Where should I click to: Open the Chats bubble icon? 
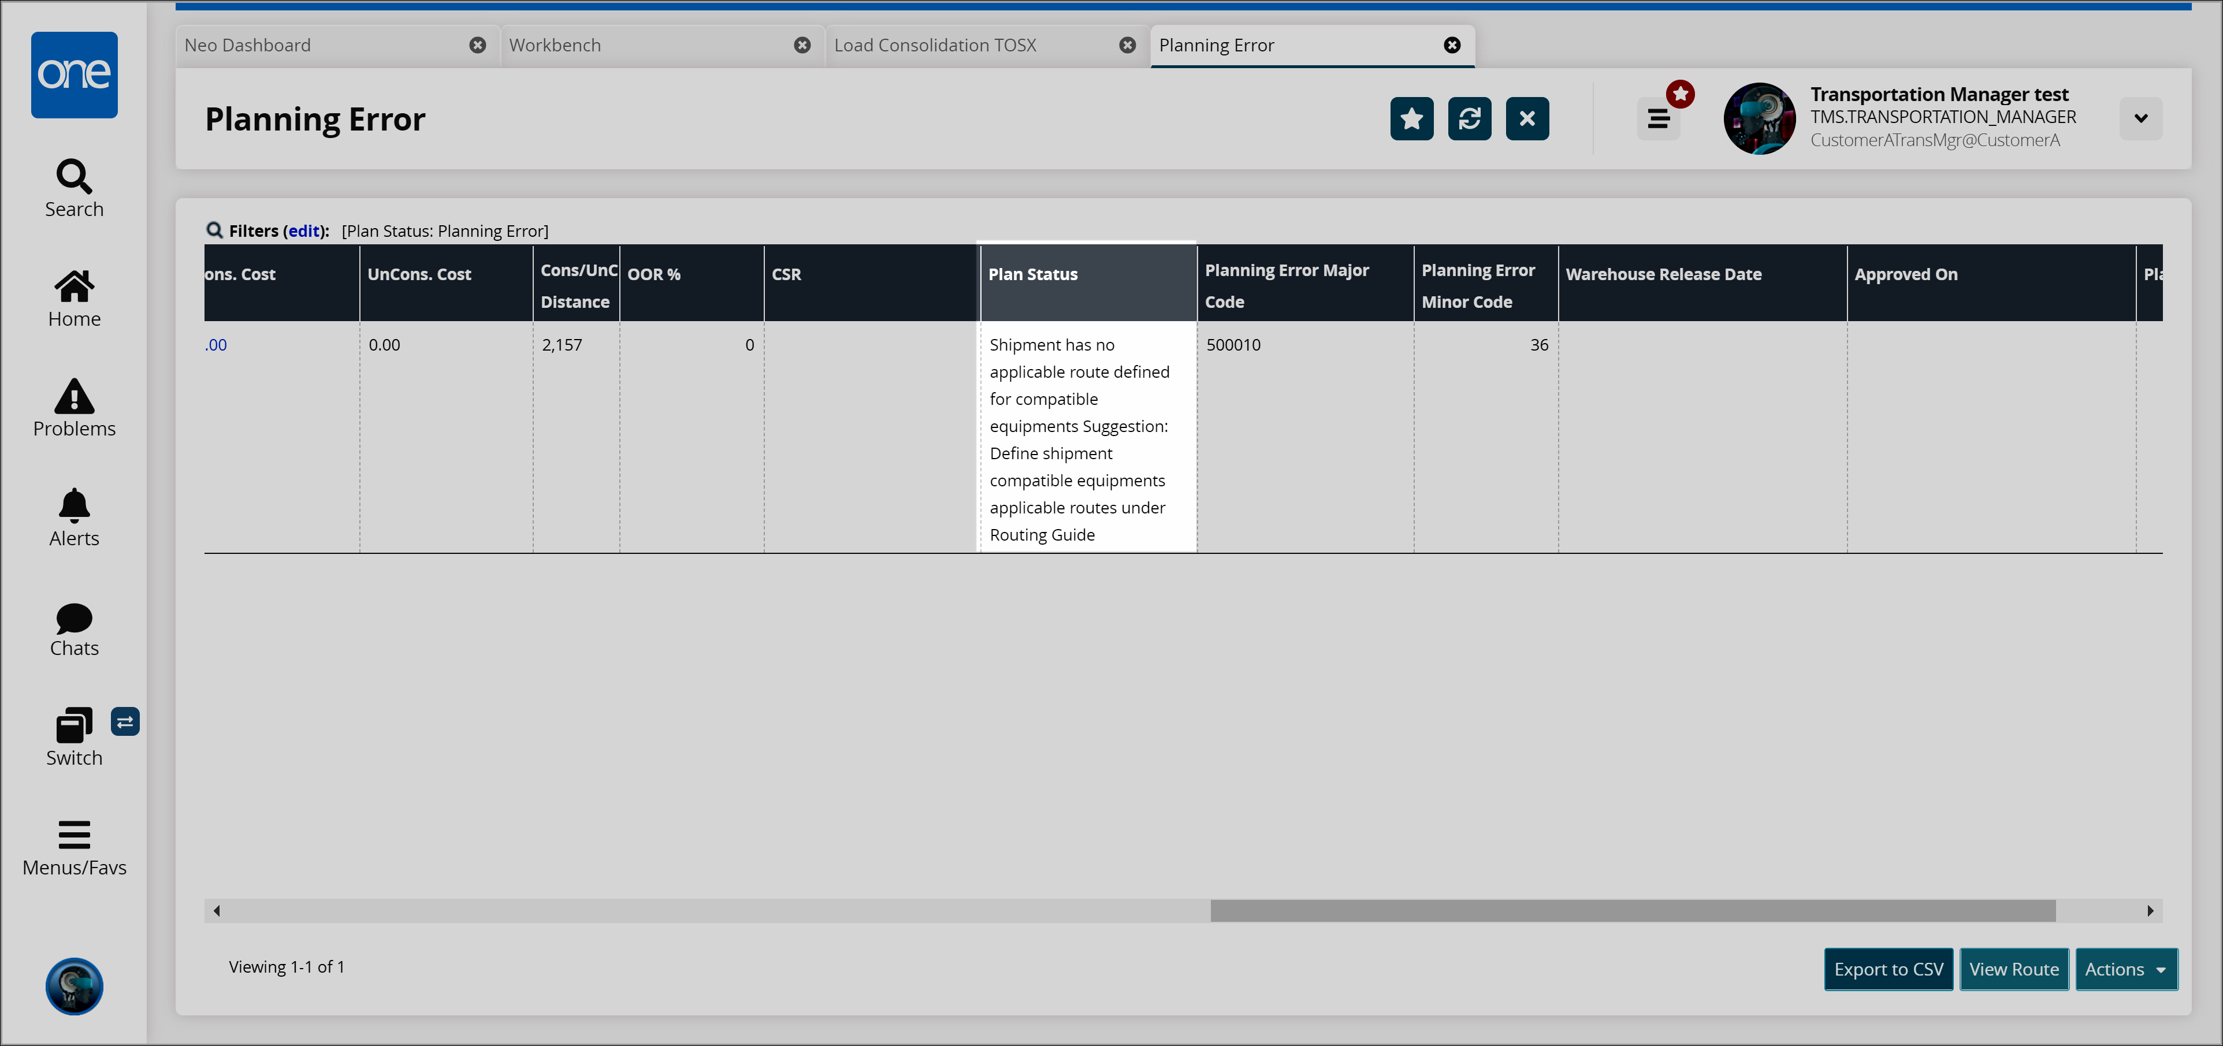[x=74, y=628]
